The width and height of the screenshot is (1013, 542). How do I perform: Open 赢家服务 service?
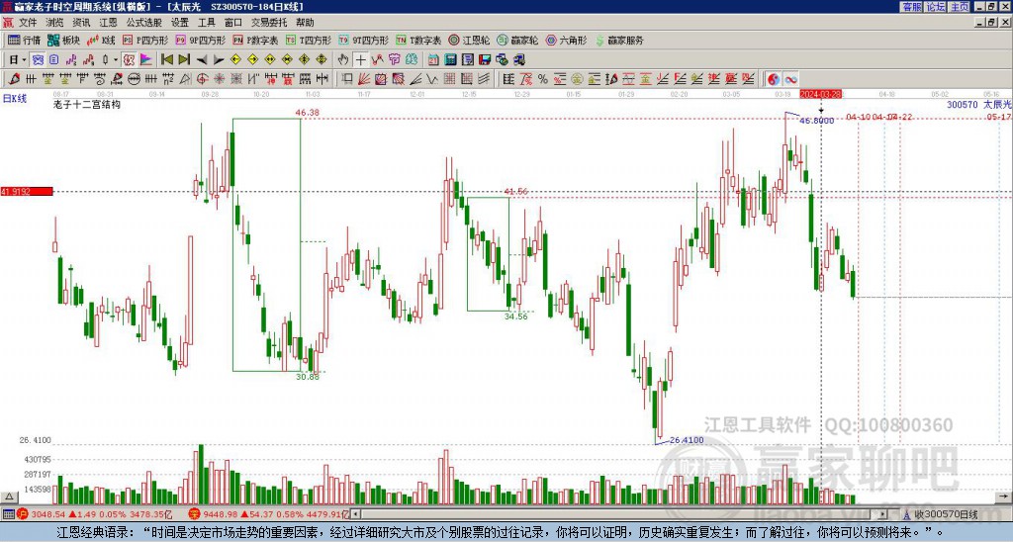point(619,40)
